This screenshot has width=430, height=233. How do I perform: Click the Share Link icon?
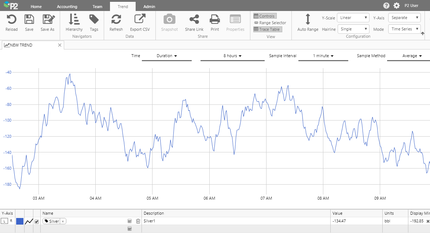194,20
